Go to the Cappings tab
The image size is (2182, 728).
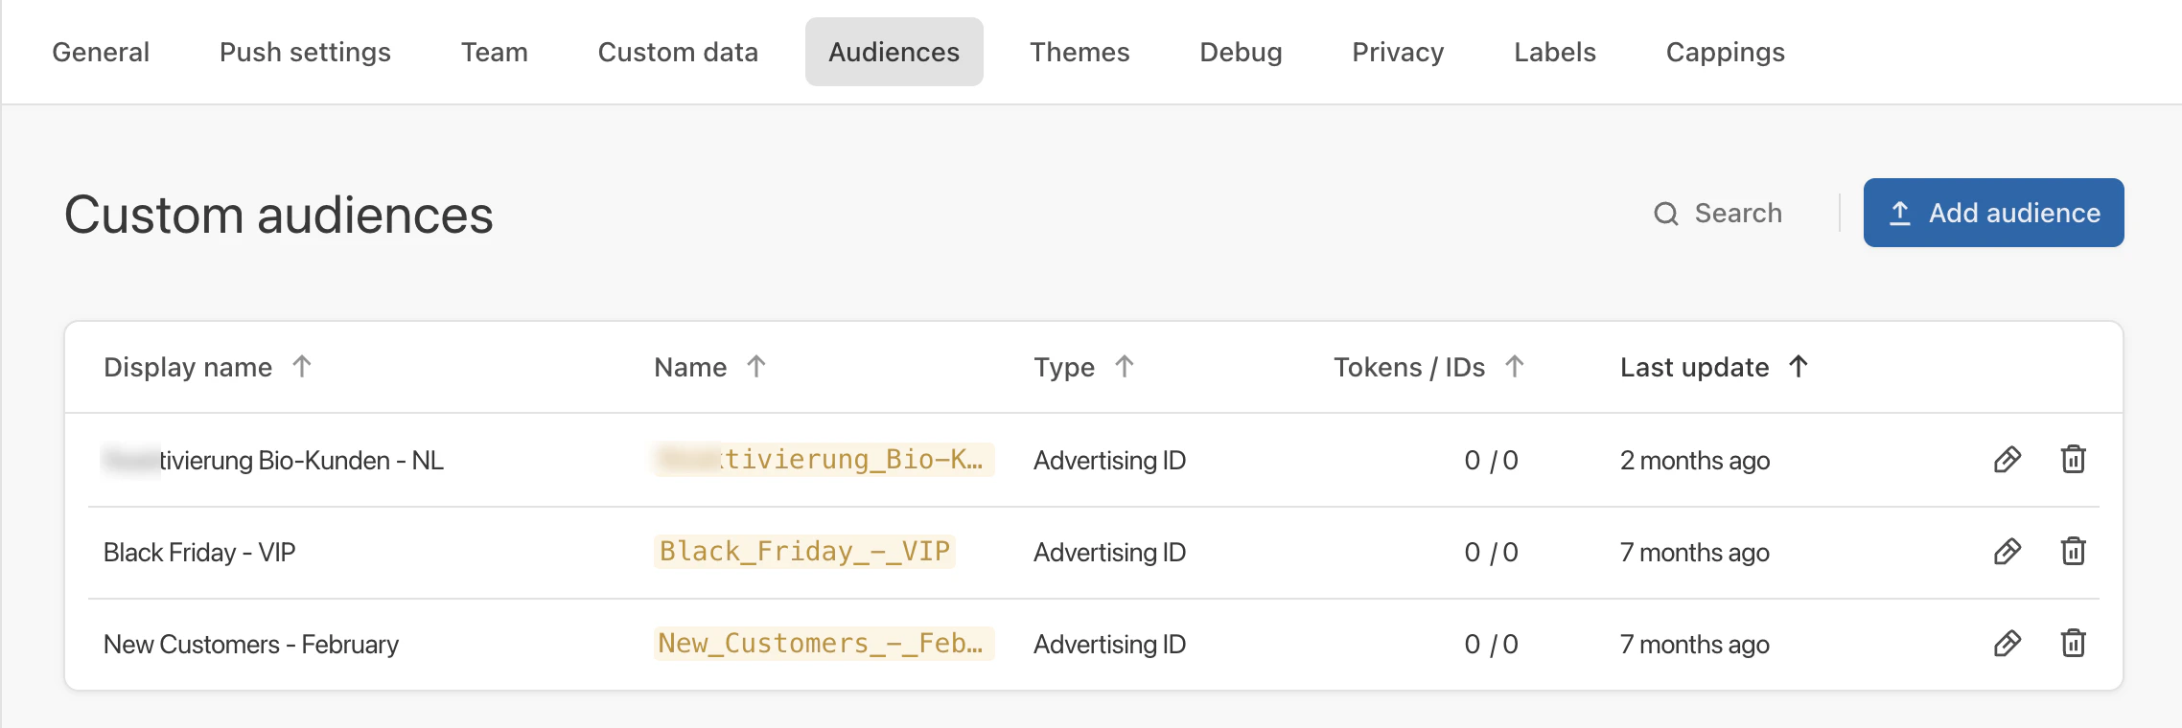(1726, 52)
